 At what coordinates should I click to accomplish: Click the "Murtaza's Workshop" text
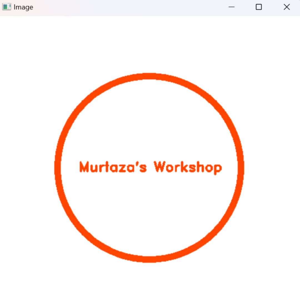[x=151, y=167]
